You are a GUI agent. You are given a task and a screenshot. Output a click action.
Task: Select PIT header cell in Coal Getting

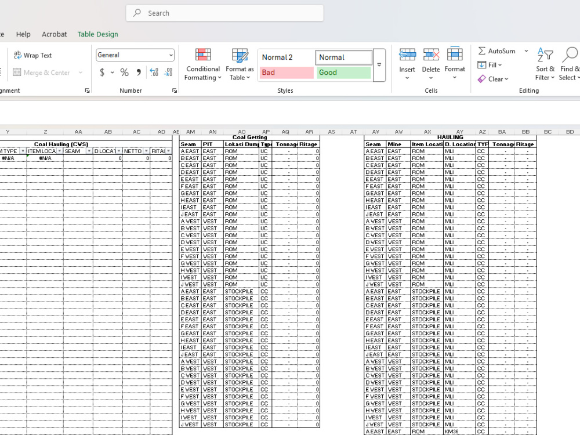coord(213,144)
